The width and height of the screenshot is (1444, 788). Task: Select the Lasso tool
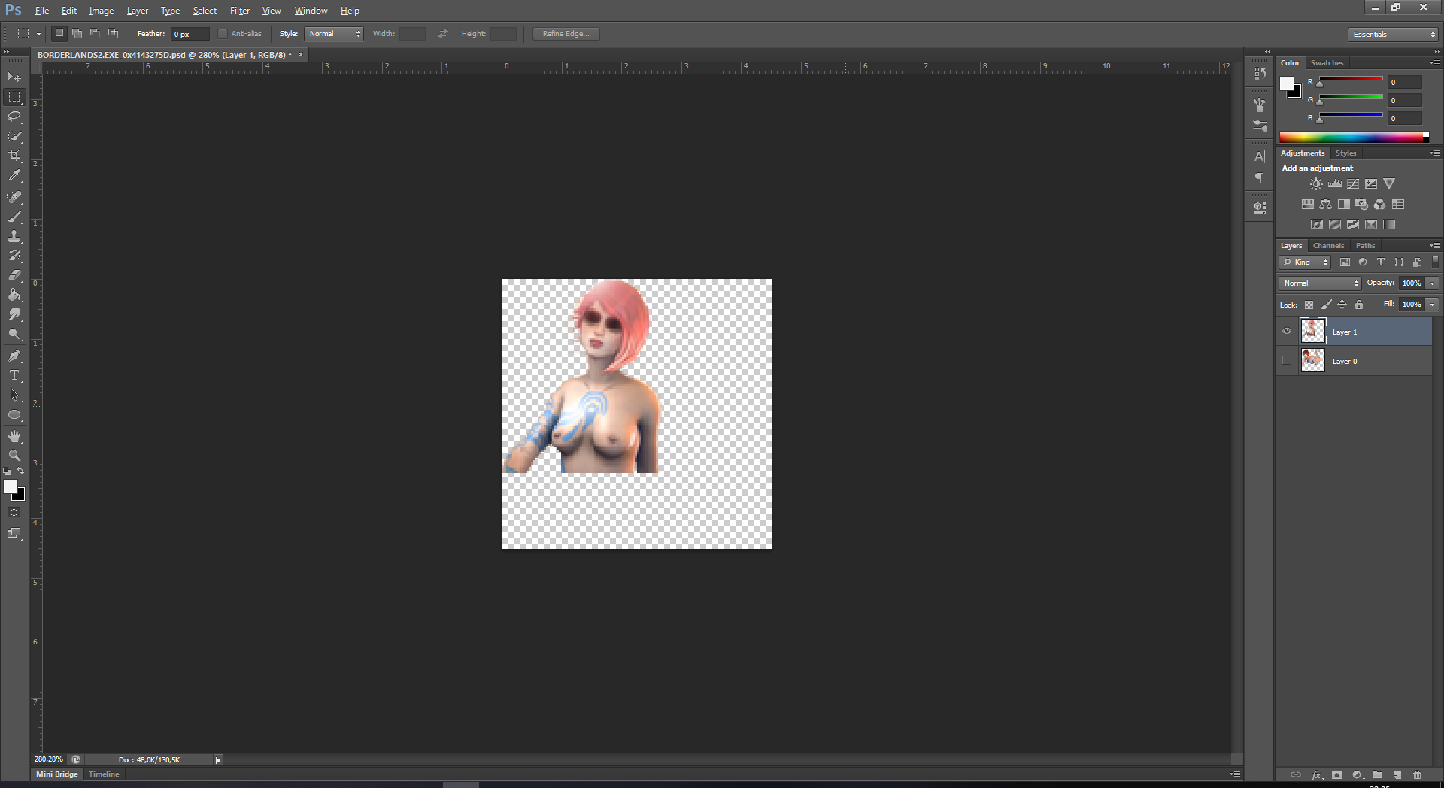(14, 117)
